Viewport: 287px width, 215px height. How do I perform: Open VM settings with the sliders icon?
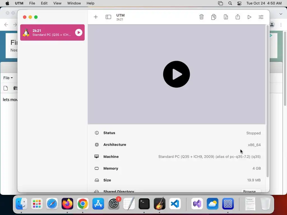[261, 17]
